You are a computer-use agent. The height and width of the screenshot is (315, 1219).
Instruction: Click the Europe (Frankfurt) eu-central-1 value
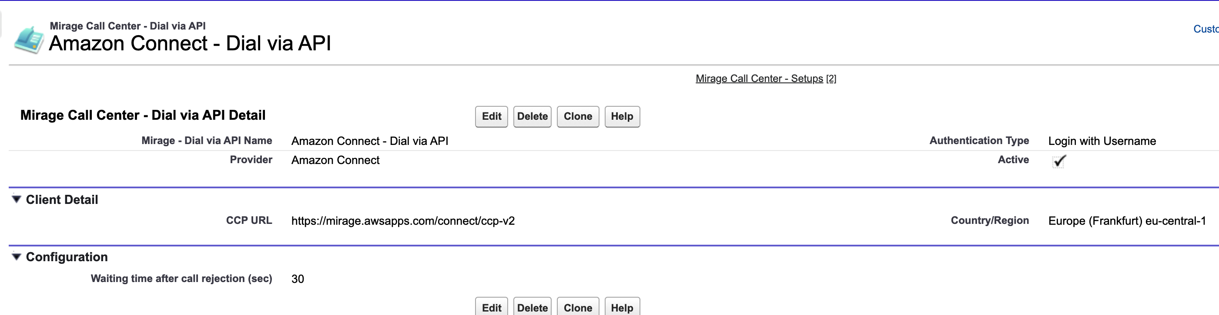coord(1127,221)
